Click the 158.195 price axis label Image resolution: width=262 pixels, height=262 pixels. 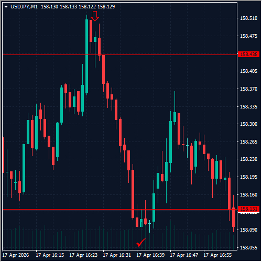click(248, 177)
